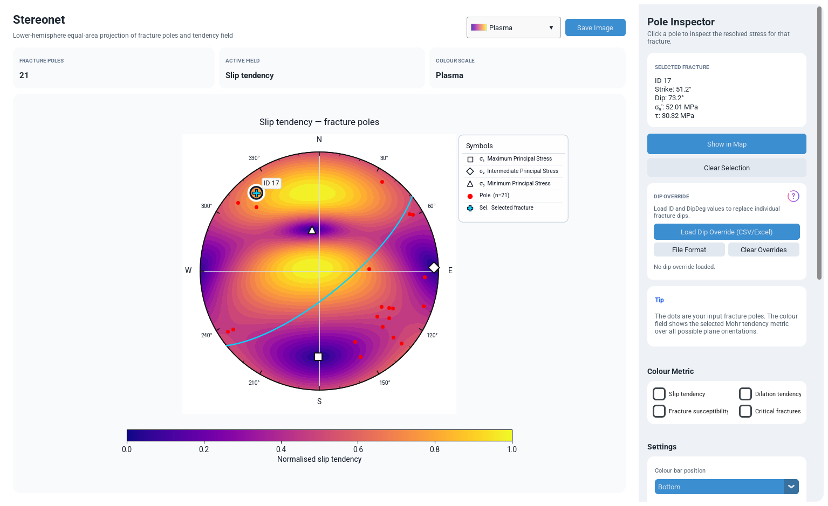The image size is (828, 506).
Task: Click the 'Slip tendency — fracture poles' plot title
Action: point(319,122)
